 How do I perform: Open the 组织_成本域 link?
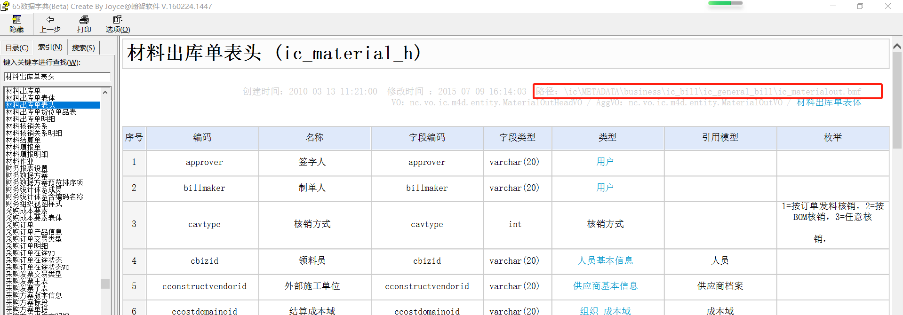click(605, 311)
